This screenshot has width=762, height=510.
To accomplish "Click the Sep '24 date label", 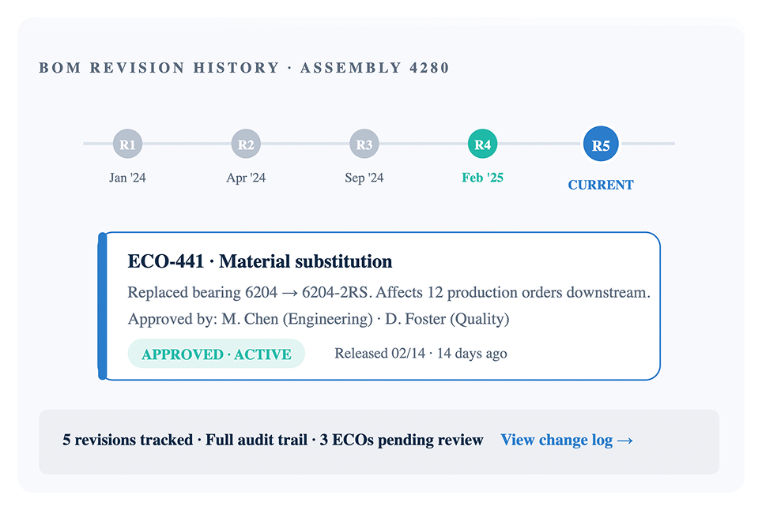I will 364,178.
